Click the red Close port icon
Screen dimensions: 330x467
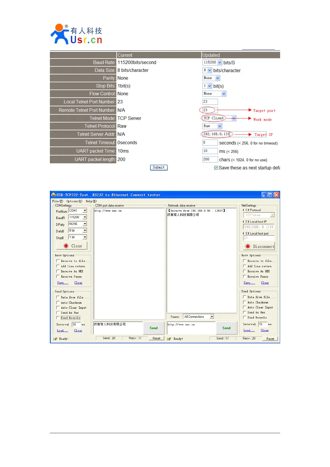click(66, 246)
